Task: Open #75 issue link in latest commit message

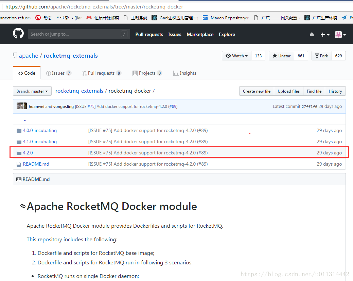Action: [x=91, y=106]
